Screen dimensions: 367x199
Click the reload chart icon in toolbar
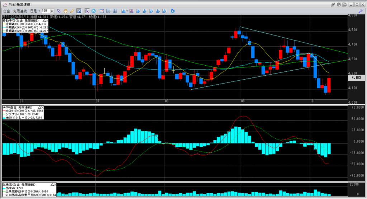(x=172, y=11)
